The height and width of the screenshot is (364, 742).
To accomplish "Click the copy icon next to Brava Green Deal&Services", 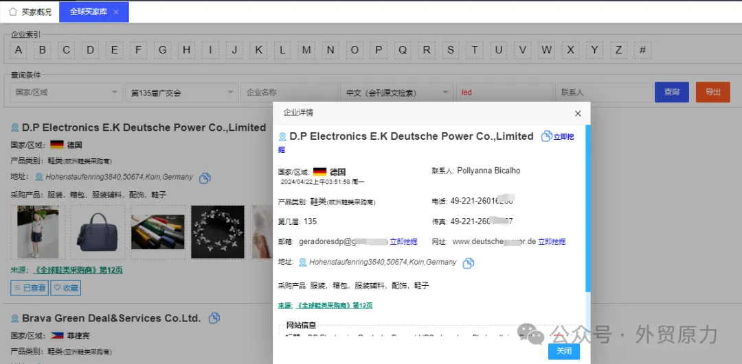I will click(214, 318).
